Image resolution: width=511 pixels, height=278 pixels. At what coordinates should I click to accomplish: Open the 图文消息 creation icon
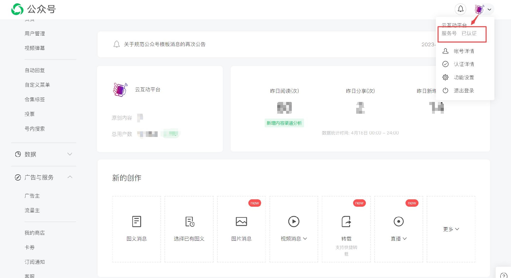click(x=136, y=221)
